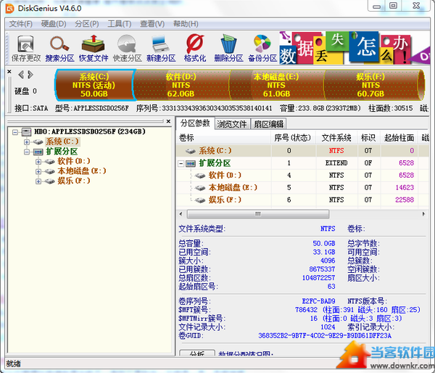
Task: Open the 分区(P) menu
Action: [87, 24]
